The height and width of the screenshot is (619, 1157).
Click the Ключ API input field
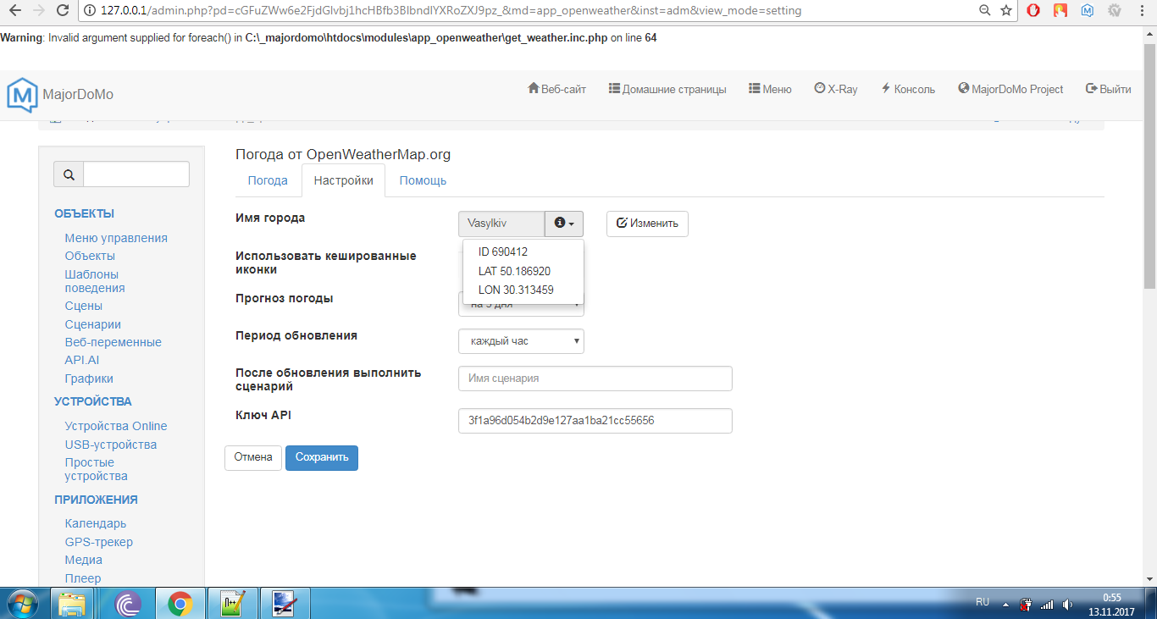(x=595, y=421)
